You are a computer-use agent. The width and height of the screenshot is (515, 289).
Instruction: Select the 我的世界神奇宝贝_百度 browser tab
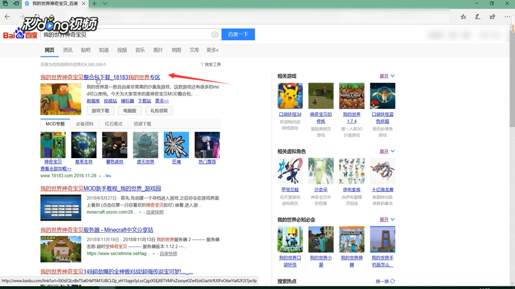(x=55, y=4)
